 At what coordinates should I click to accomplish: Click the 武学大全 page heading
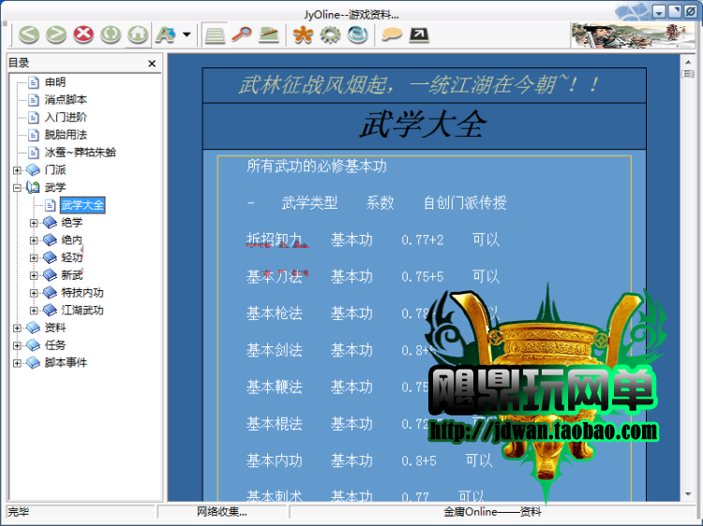pos(423,124)
